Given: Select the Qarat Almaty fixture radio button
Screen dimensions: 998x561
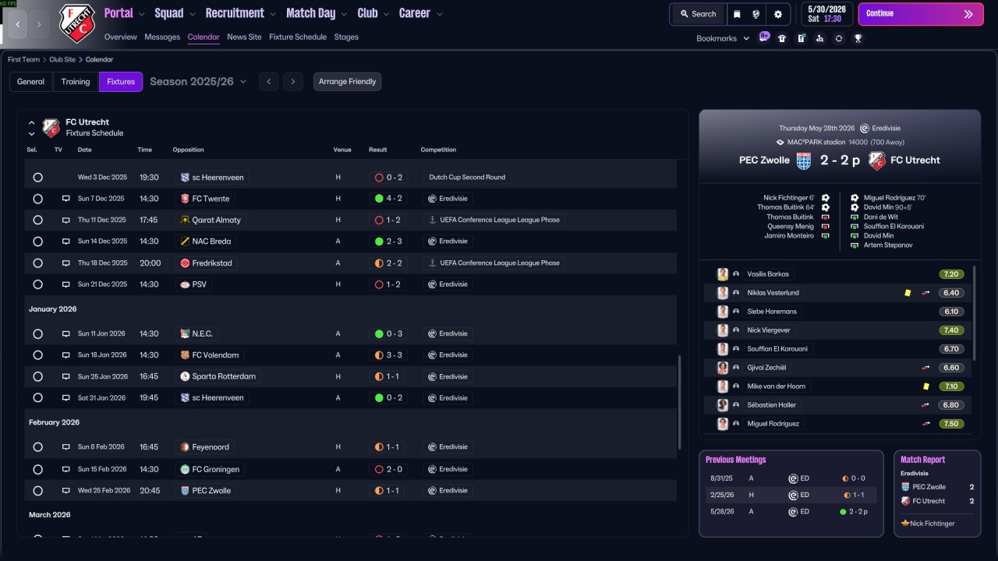Looking at the screenshot, I should [37, 221].
